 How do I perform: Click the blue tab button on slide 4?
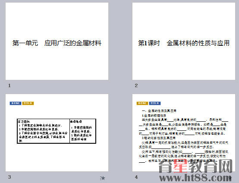(x=155, y=103)
